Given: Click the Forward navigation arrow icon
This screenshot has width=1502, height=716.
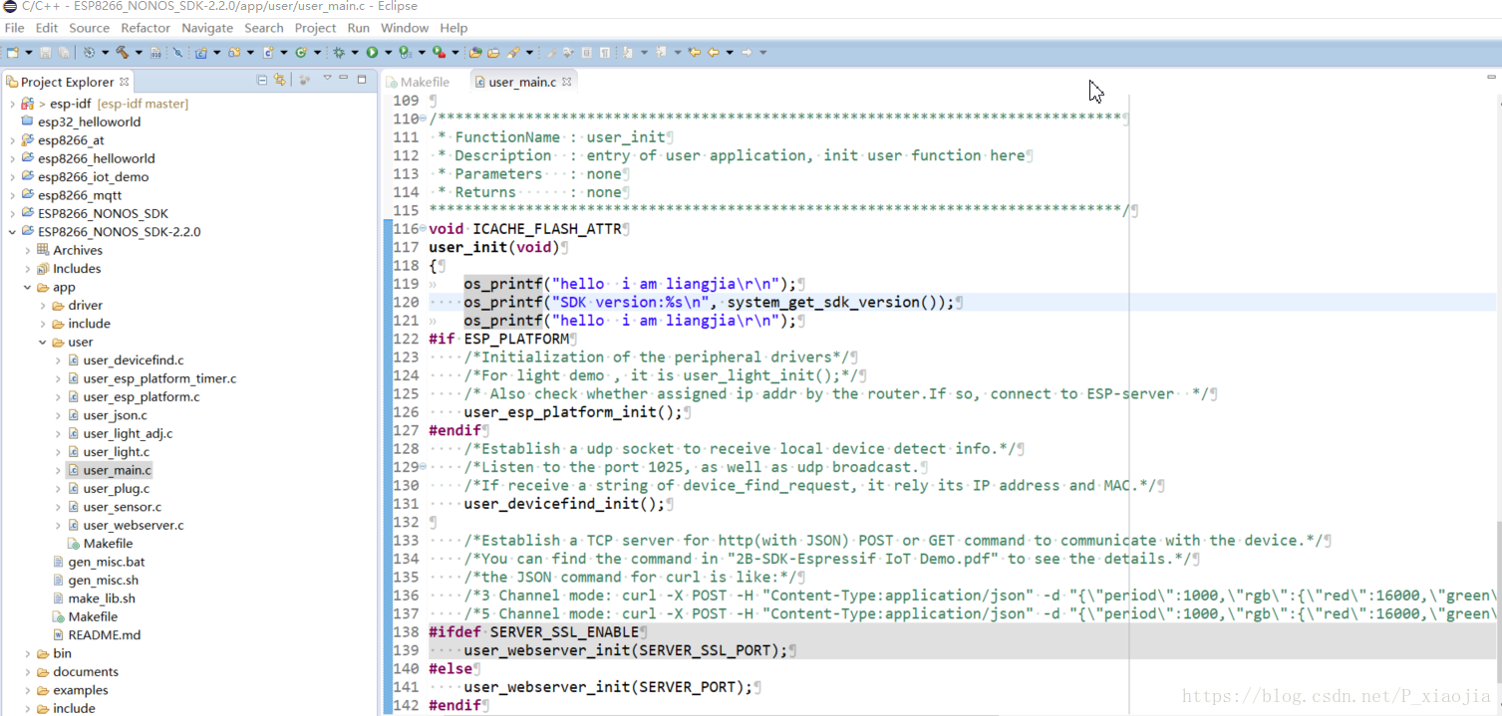Looking at the screenshot, I should 746,52.
